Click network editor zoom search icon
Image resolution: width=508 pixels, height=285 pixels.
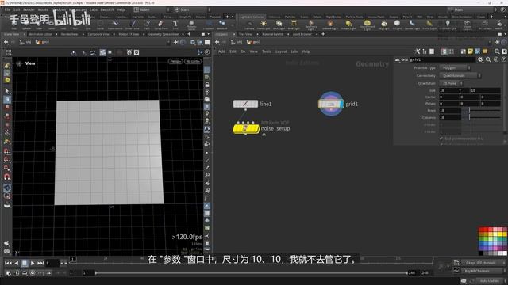497,51
